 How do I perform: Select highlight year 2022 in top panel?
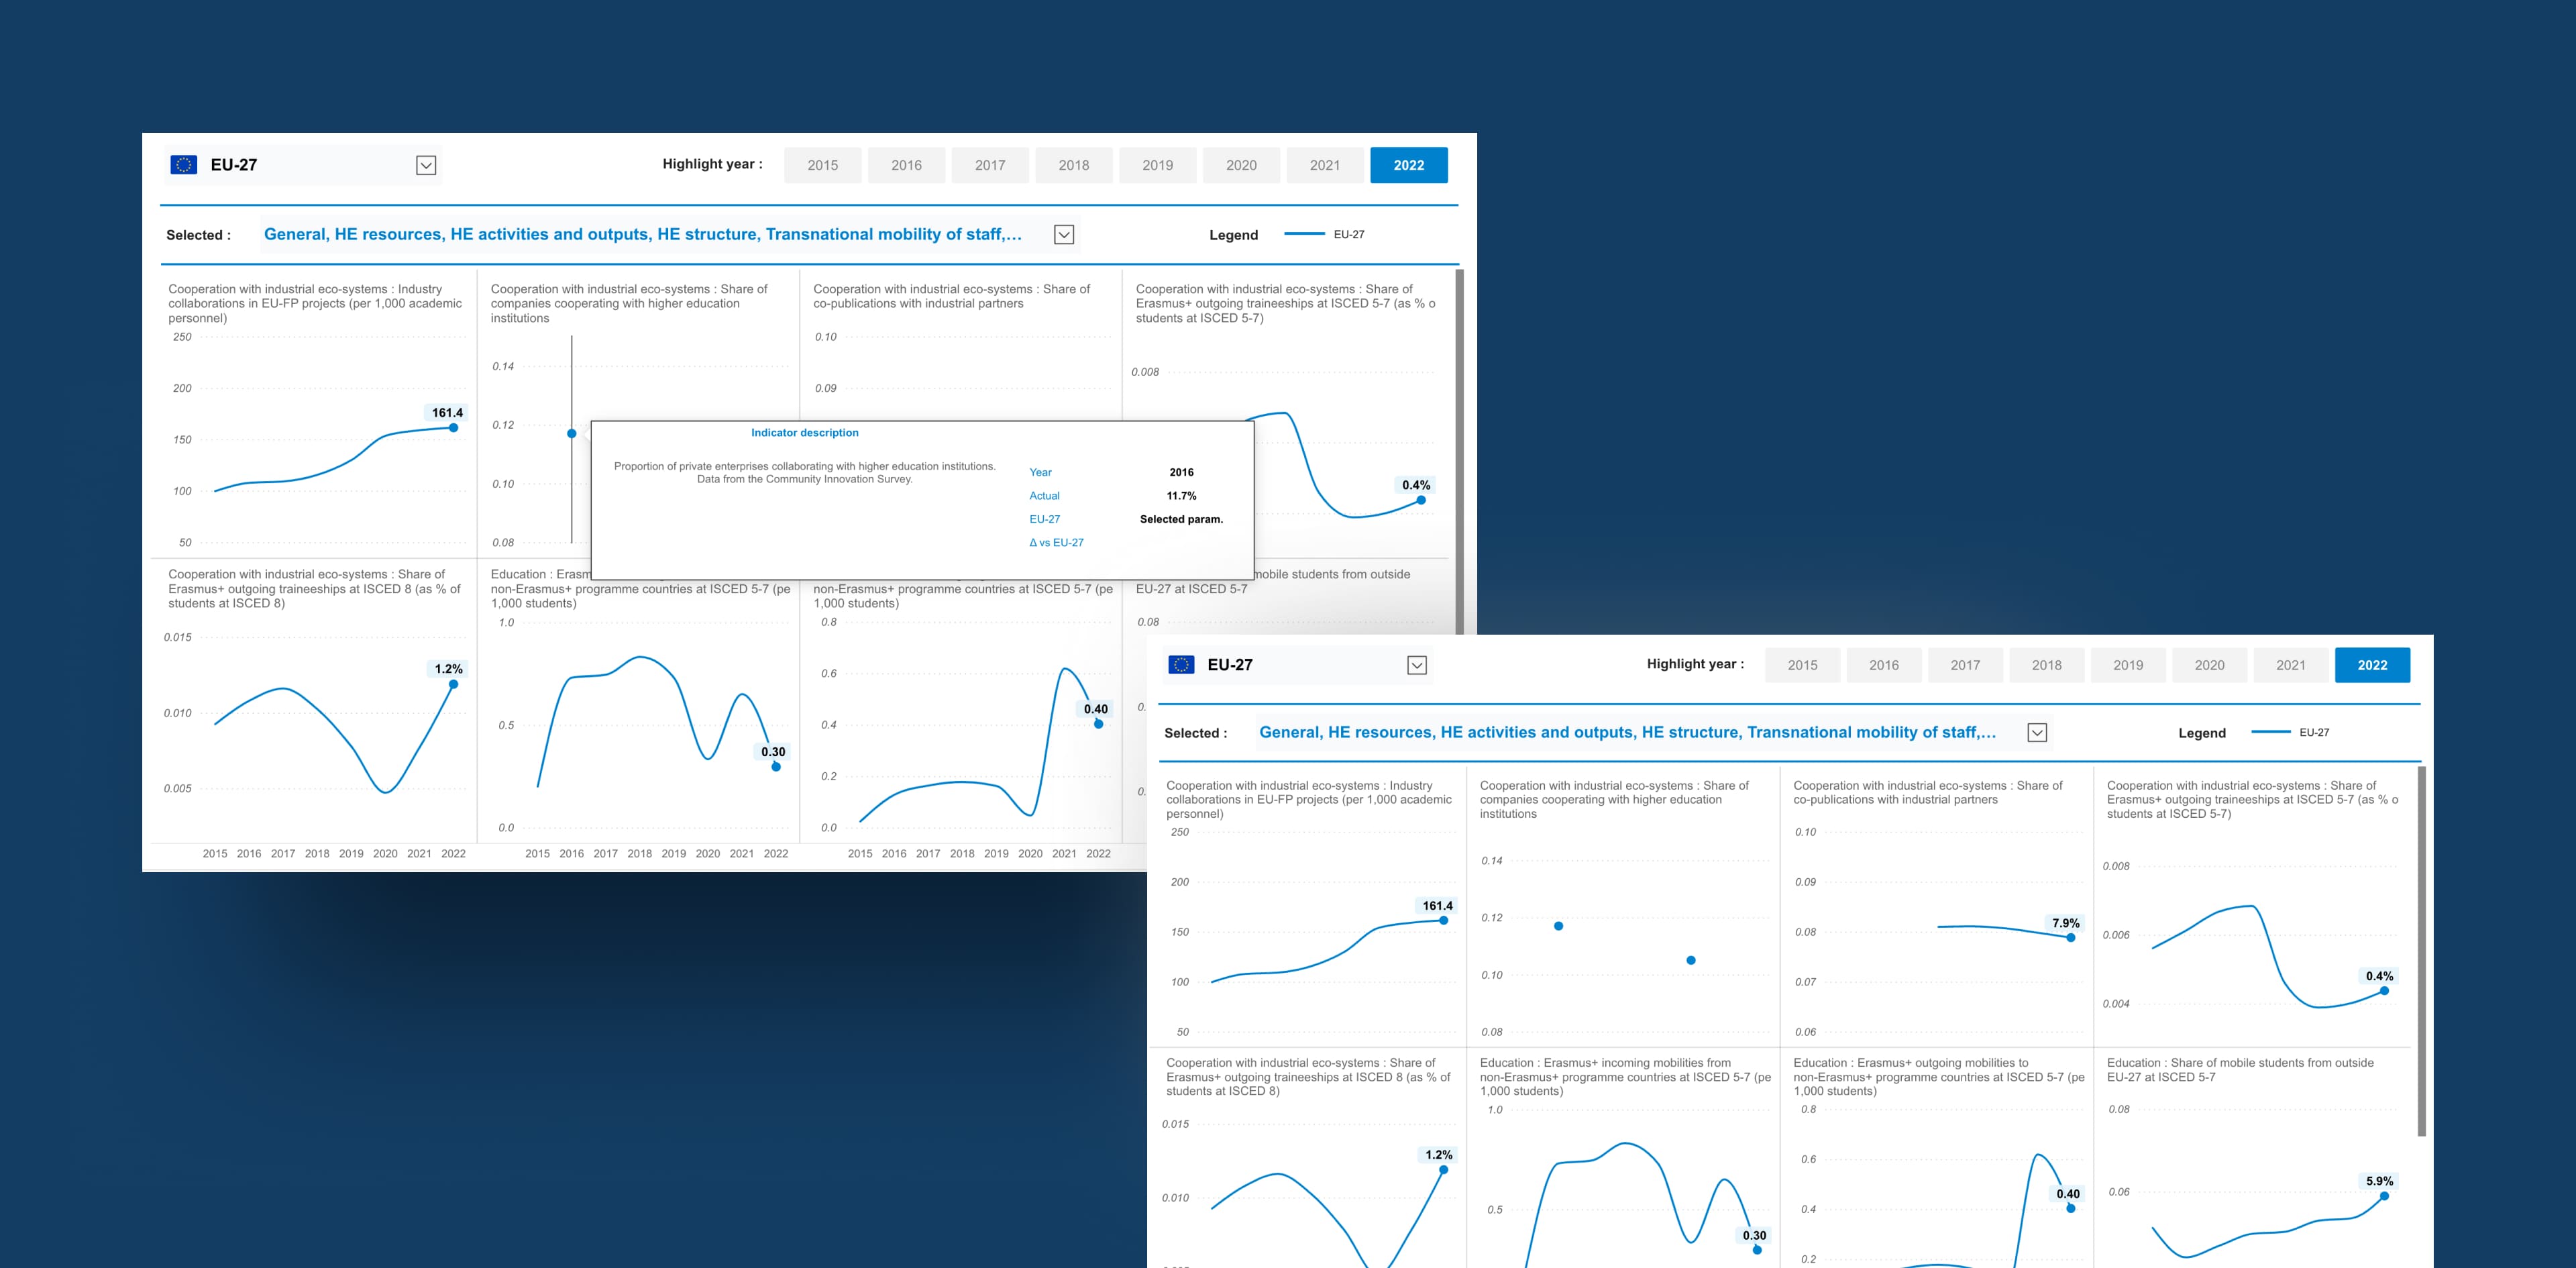tap(1408, 166)
